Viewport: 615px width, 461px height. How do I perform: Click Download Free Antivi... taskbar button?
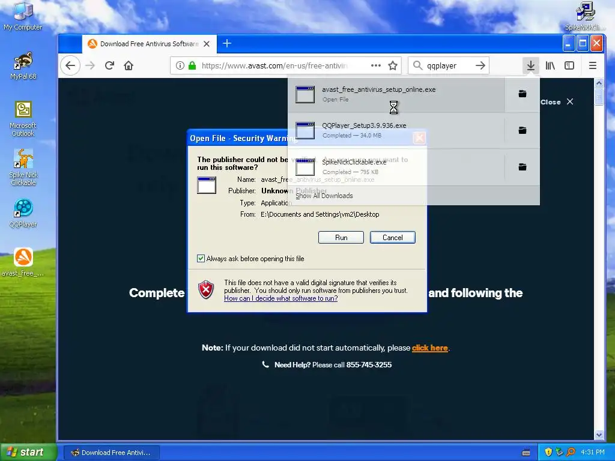pyautogui.click(x=111, y=453)
